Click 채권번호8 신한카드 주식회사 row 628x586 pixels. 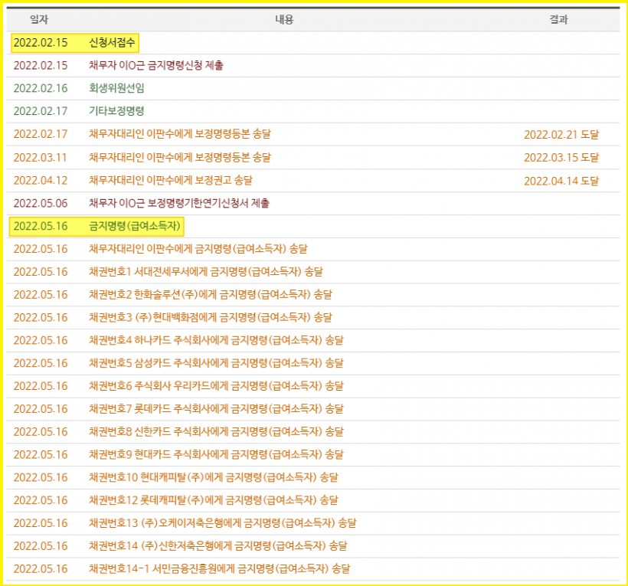(x=313, y=431)
